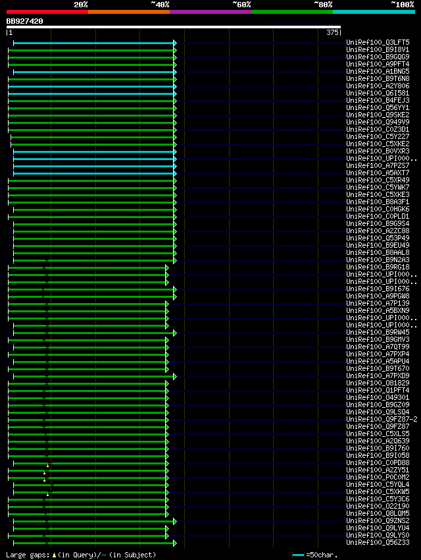The width and height of the screenshot is (421, 560).
Task: Click the UniRef100_P0C0M2 label
Action: (x=378, y=478)
